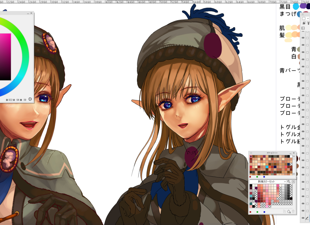Close the color wheel panel
Screen dimensions: 310x225
tap(31, 13)
